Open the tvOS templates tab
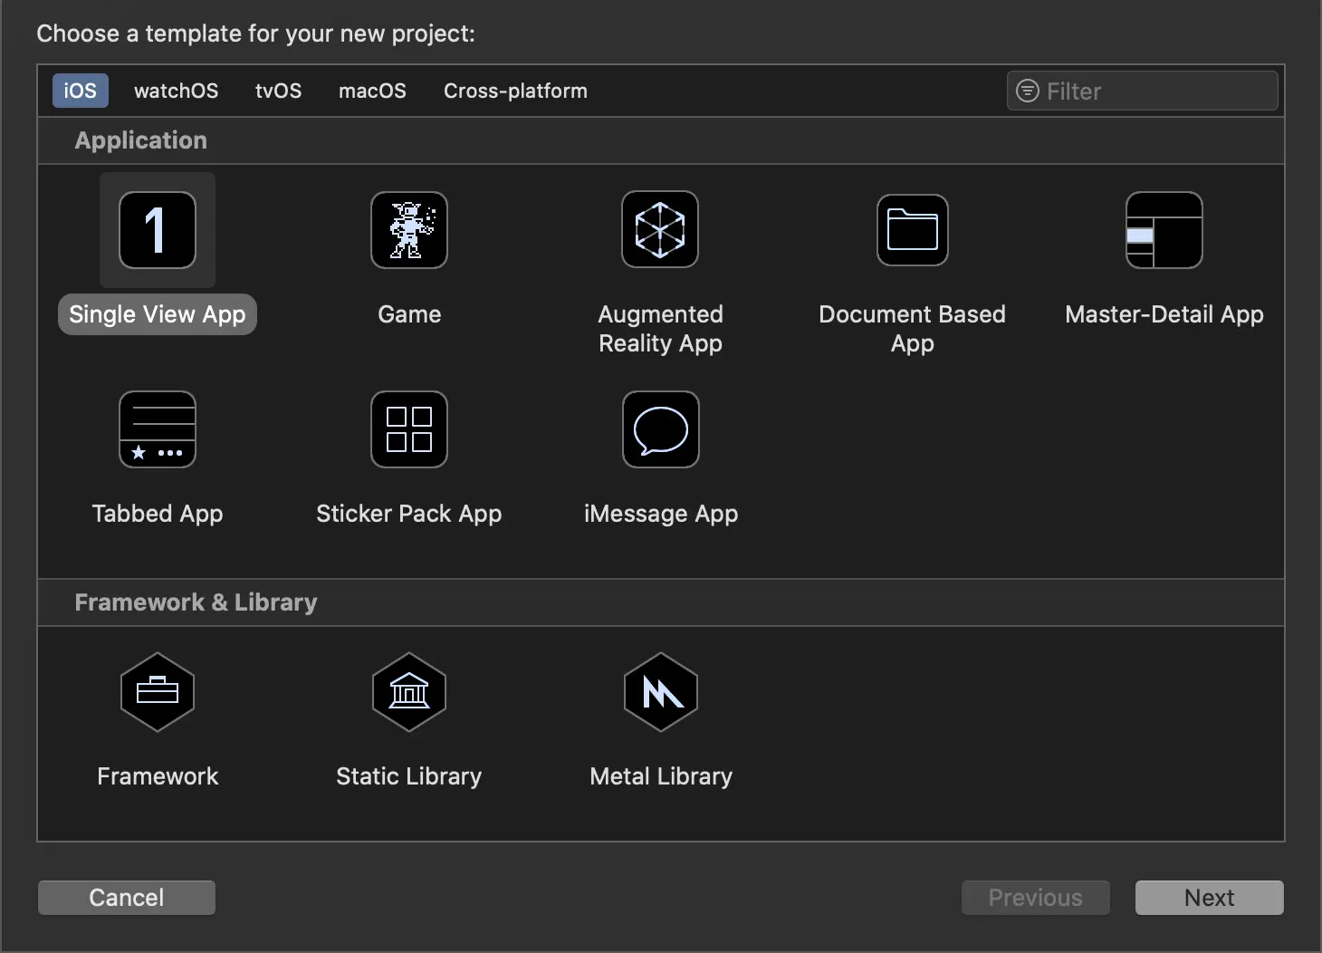Viewport: 1322px width, 953px height. pos(279,91)
